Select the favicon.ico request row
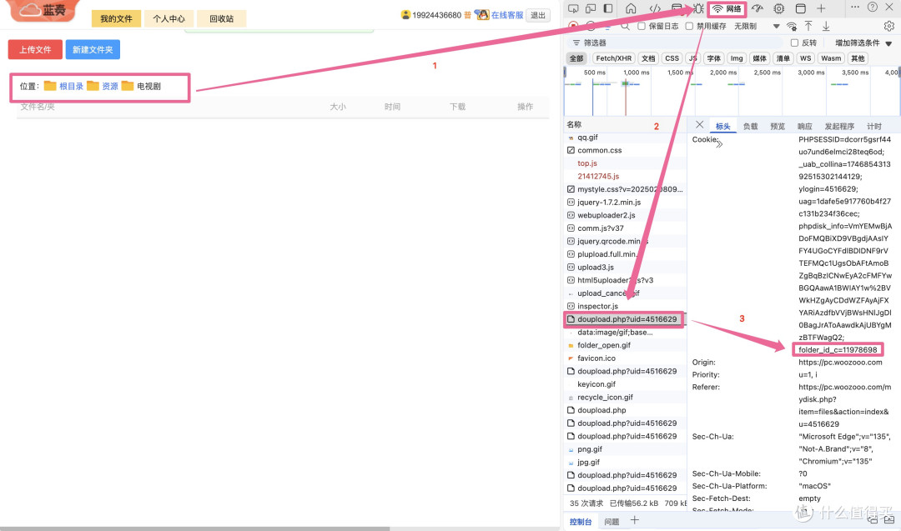Image resolution: width=901 pixels, height=531 pixels. click(625, 358)
